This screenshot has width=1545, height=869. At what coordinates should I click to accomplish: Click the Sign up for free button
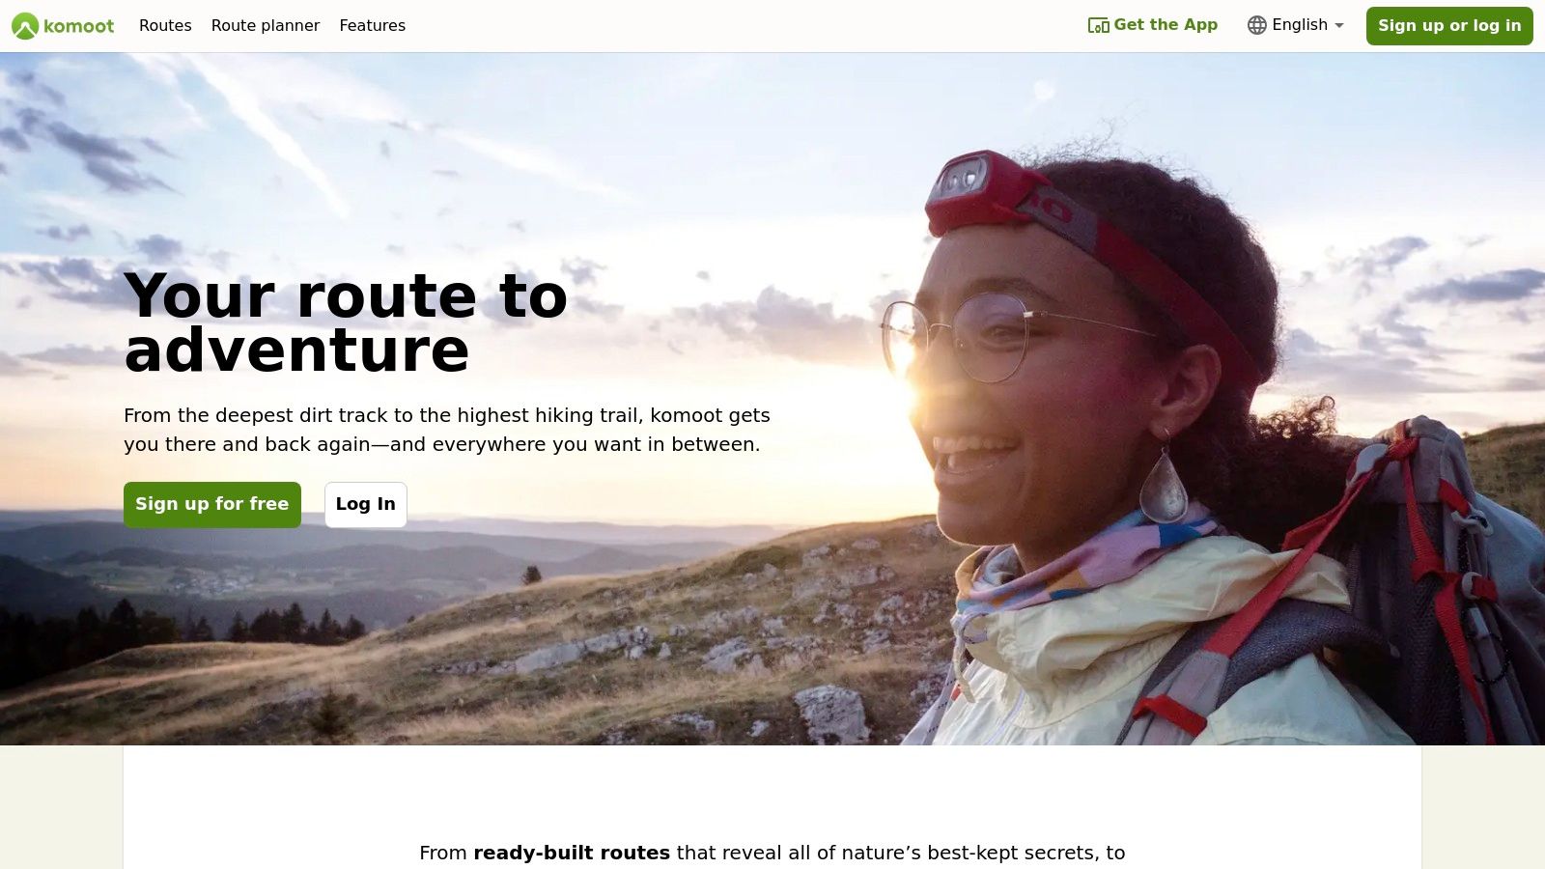click(x=212, y=505)
